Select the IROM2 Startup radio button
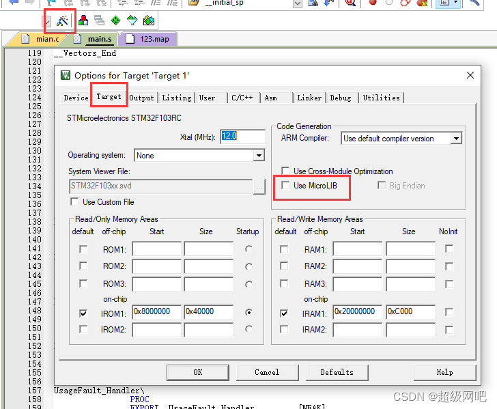Viewport: 497px width, 409px height. (x=248, y=329)
